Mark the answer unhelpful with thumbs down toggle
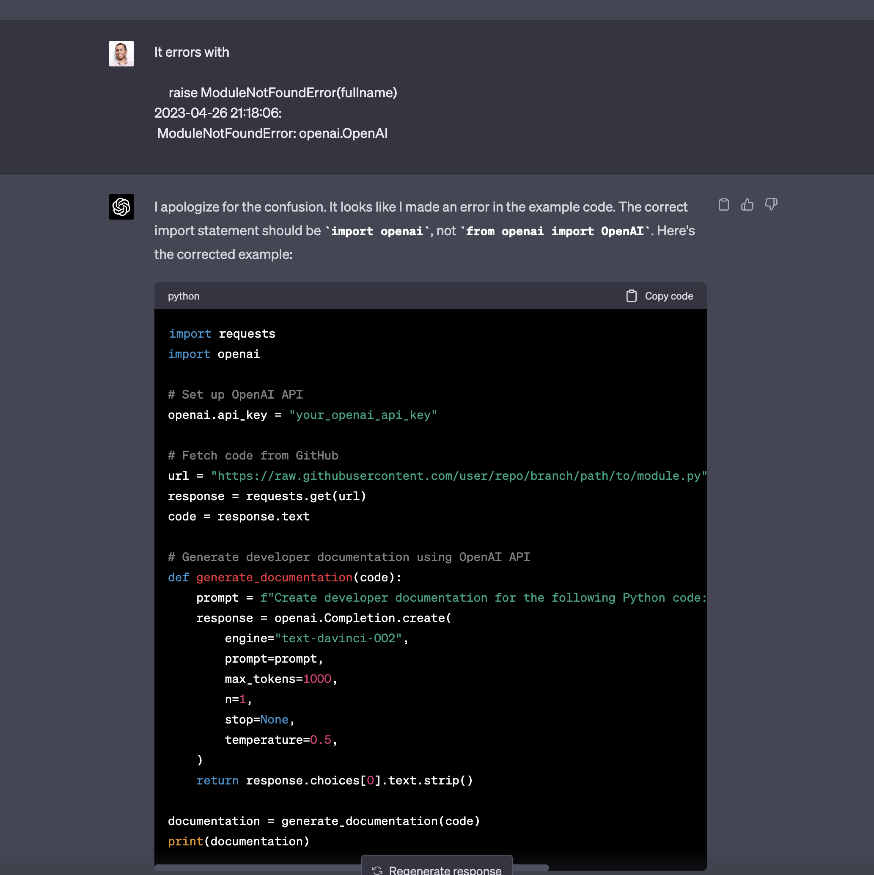 tap(771, 205)
